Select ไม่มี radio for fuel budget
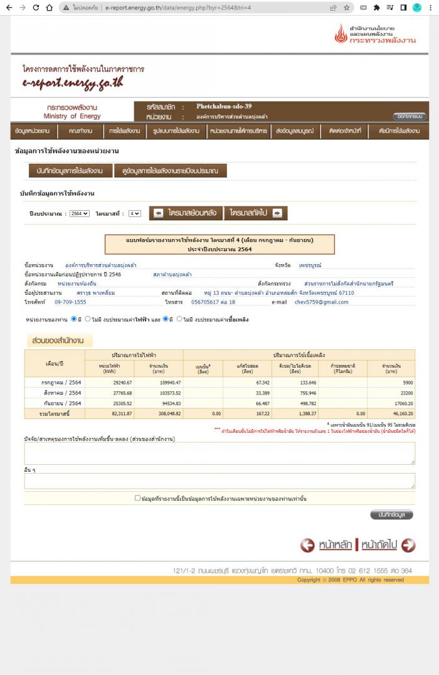Viewport: 439px width, 675px height. (179, 319)
